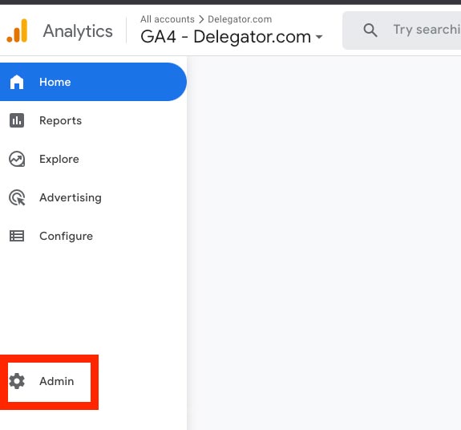
Task: Open the Admin gear icon
Action: (17, 381)
